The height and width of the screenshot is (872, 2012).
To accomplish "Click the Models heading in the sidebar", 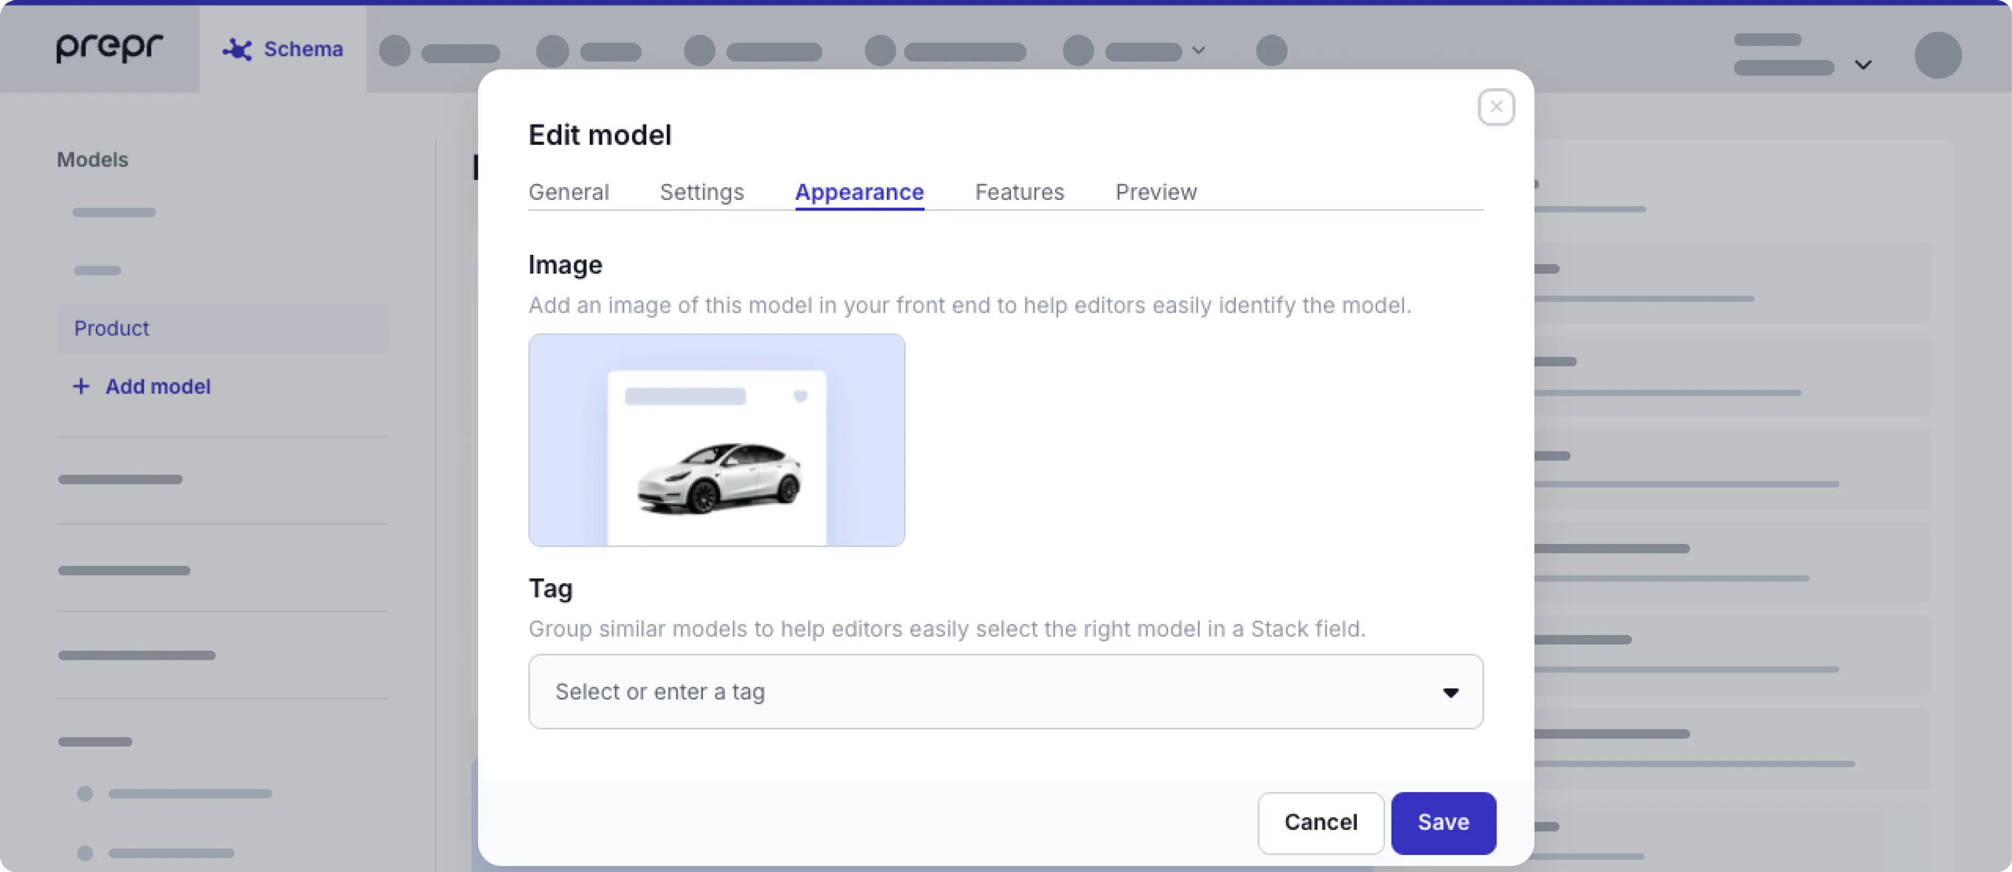I will click(92, 159).
